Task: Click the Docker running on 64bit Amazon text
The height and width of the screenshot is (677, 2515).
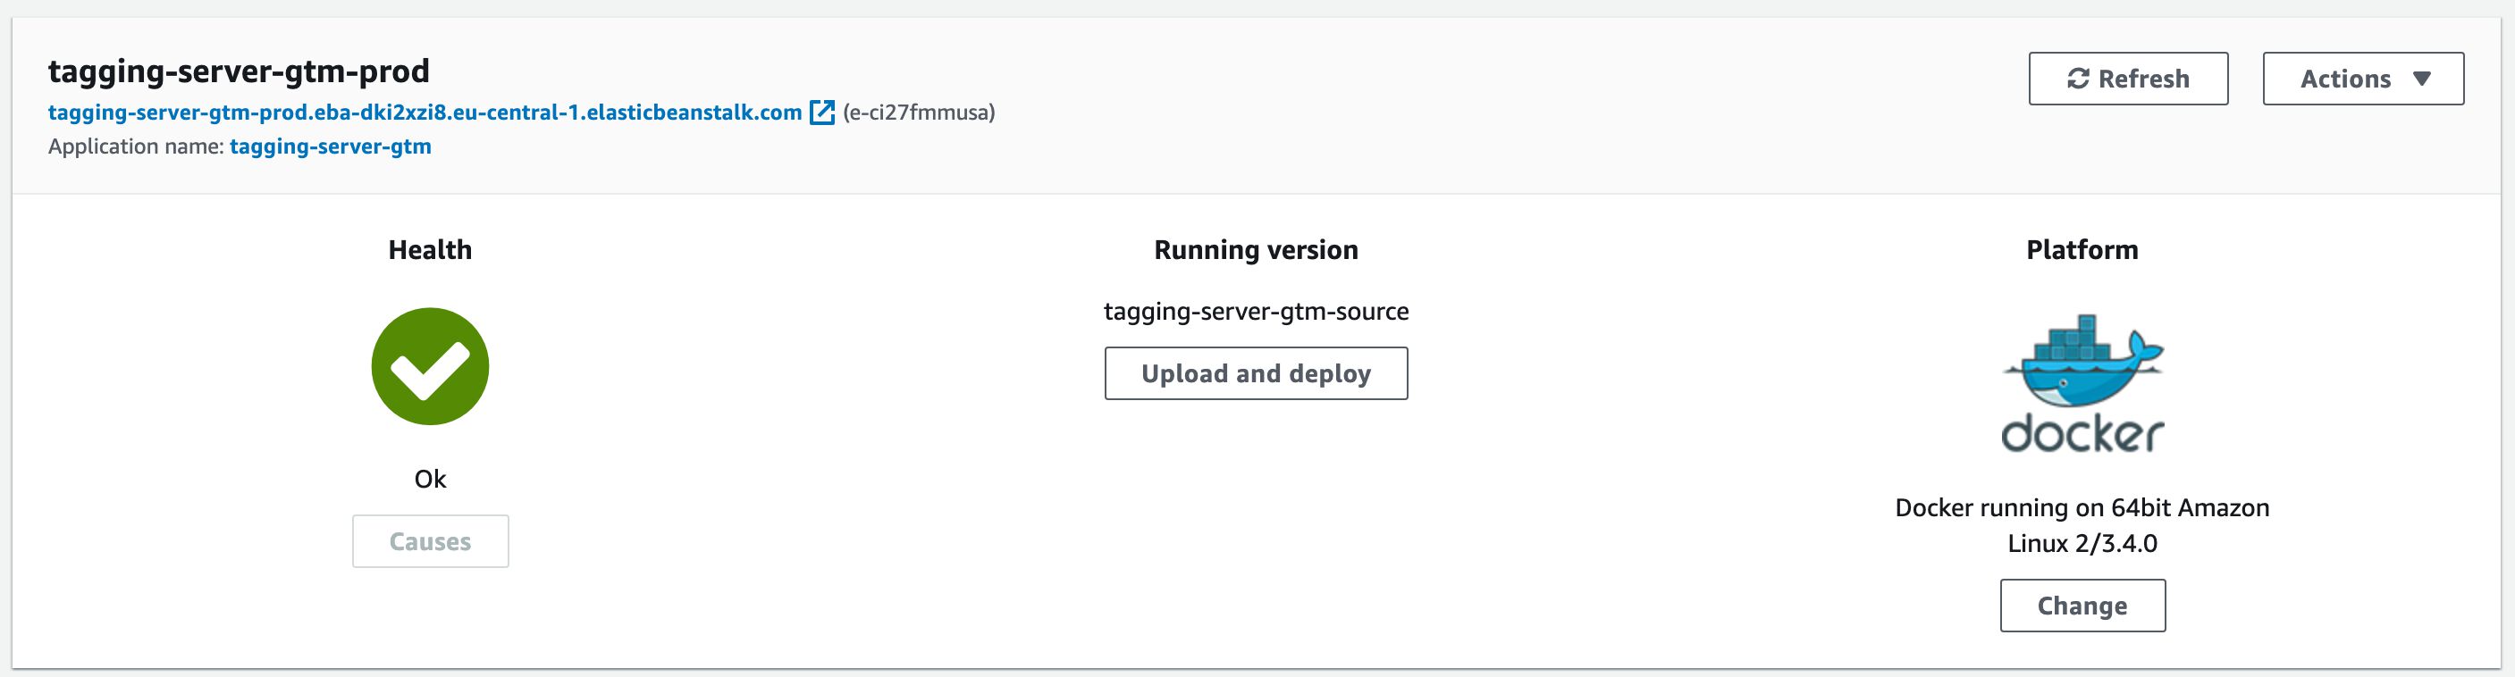Action: [2082, 507]
